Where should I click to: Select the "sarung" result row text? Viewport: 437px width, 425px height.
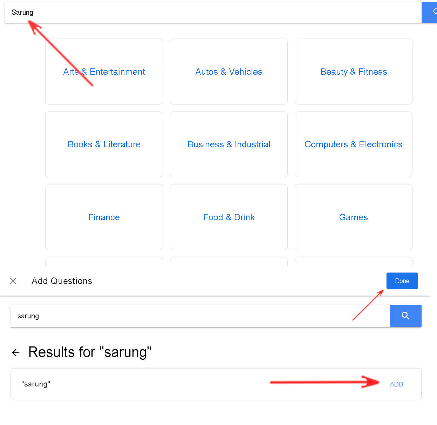point(36,384)
